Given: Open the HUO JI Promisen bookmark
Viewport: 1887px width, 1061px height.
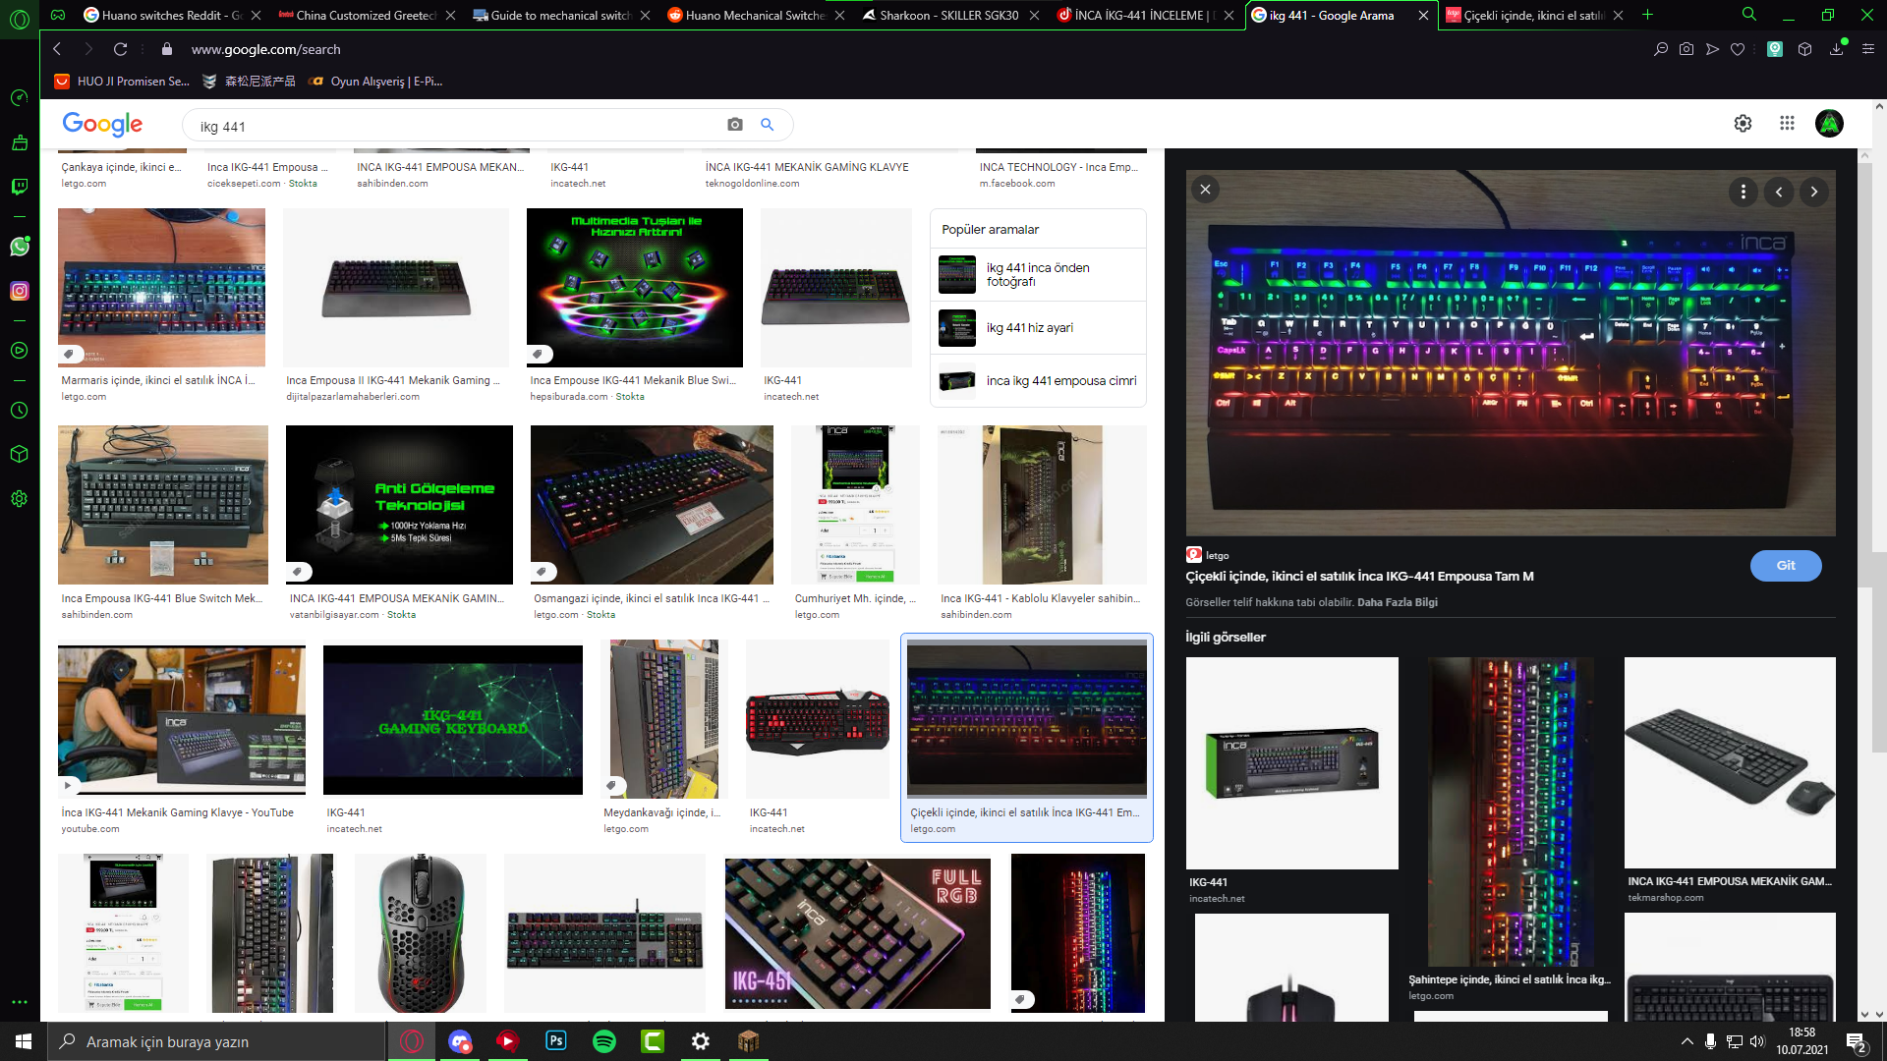Looking at the screenshot, I should 121,82.
